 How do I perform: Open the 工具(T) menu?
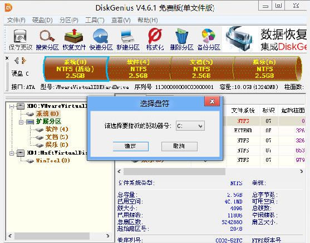click(95, 20)
